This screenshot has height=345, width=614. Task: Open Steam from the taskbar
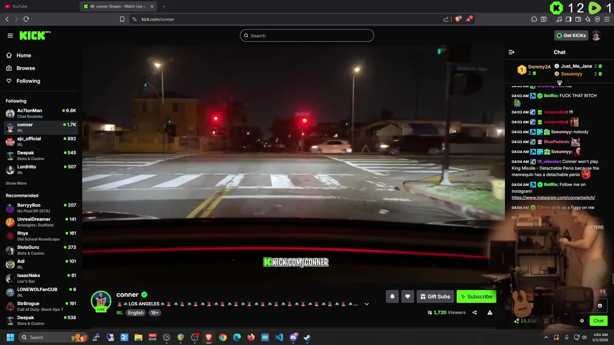307,337
